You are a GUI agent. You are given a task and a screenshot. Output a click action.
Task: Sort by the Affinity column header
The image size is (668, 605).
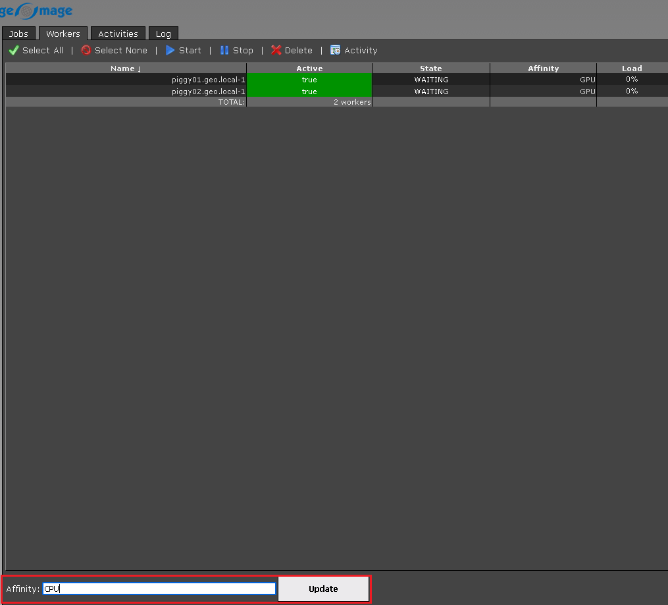point(543,68)
